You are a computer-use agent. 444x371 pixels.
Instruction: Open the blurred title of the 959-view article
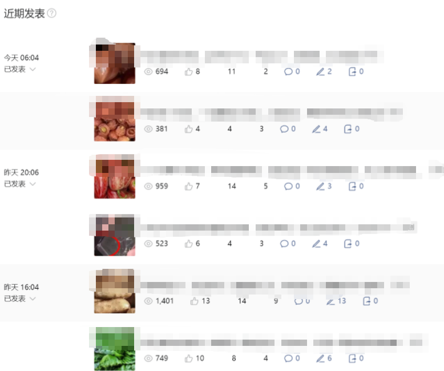(292, 170)
